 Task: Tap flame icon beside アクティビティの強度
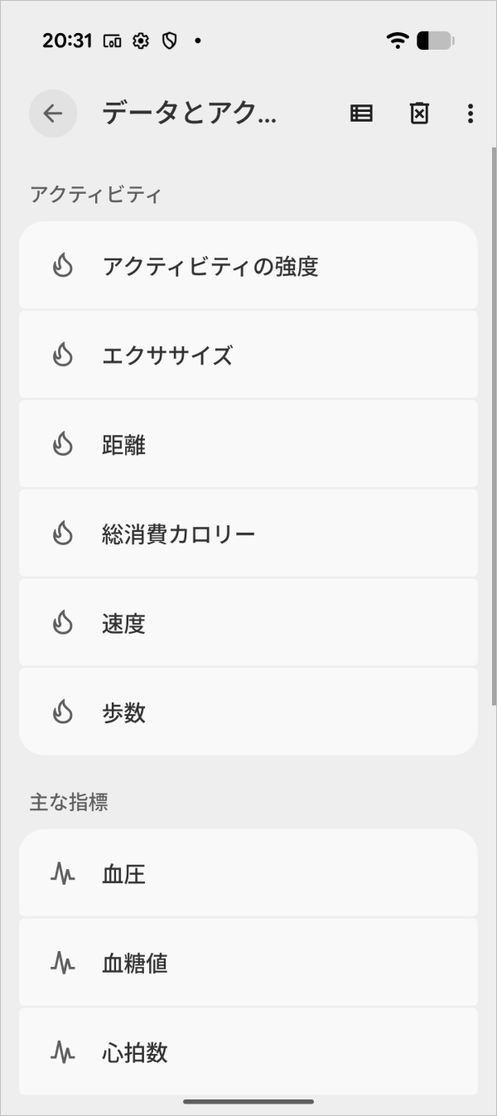pyautogui.click(x=63, y=266)
